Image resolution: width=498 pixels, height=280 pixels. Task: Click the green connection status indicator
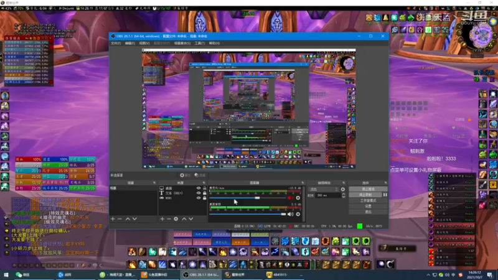360,226
